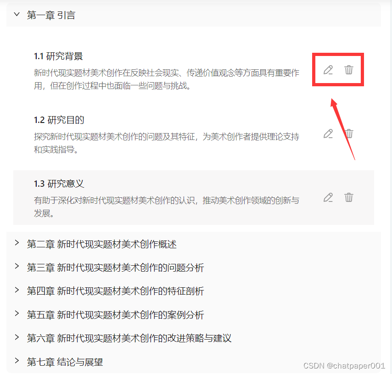Delete section 1.1 研究背景 with trash icon
Image resolution: width=392 pixels, height=374 pixels.
click(x=349, y=70)
